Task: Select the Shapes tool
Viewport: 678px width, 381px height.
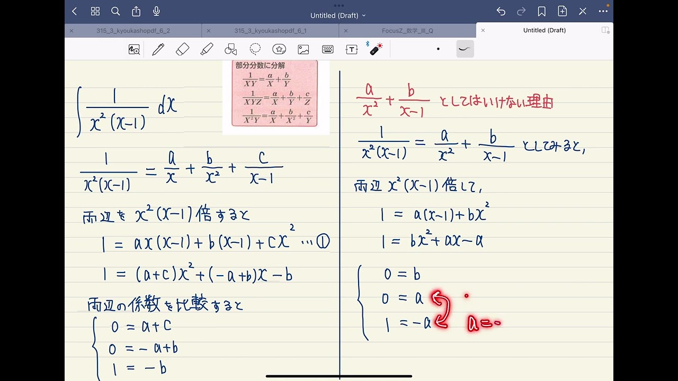Action: click(230, 49)
